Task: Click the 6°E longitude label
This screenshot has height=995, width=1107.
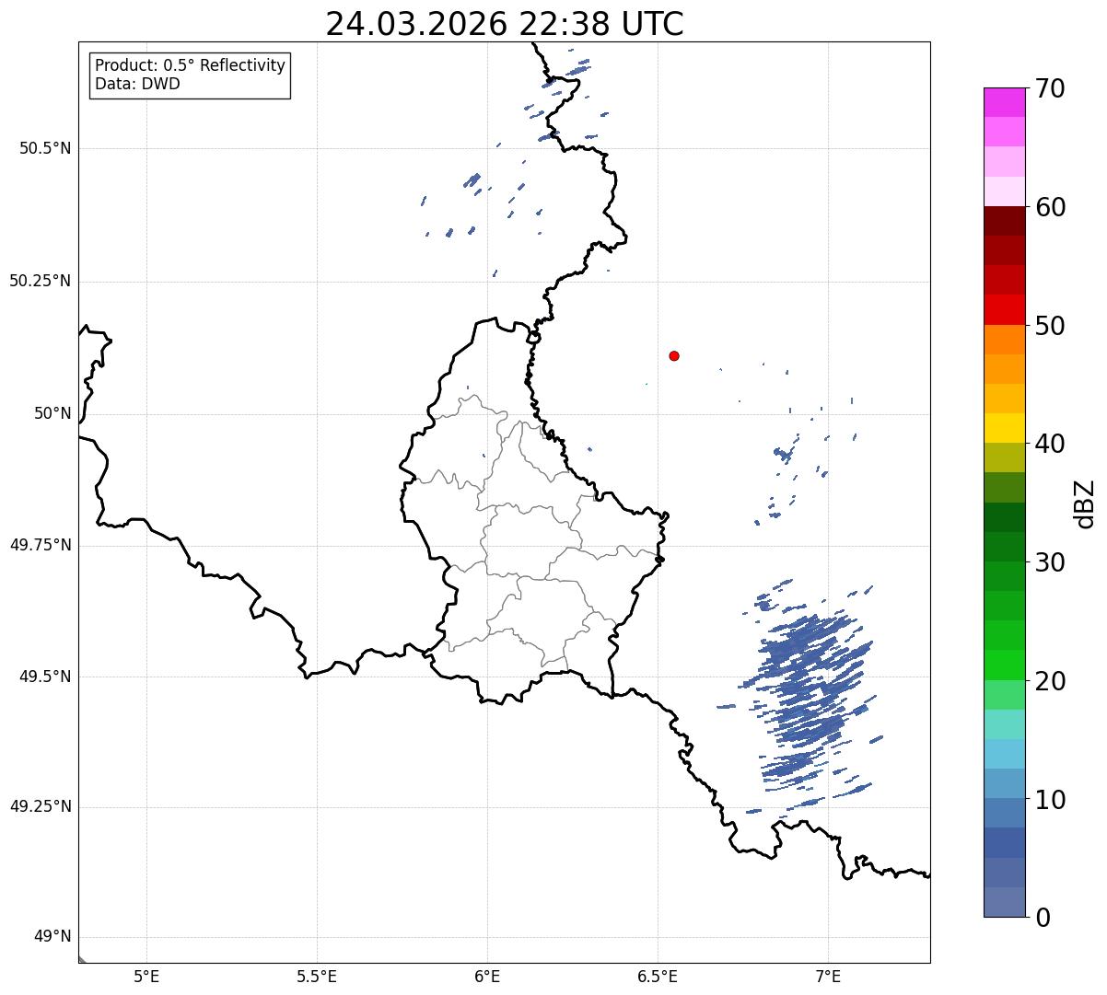Action: [x=487, y=977]
